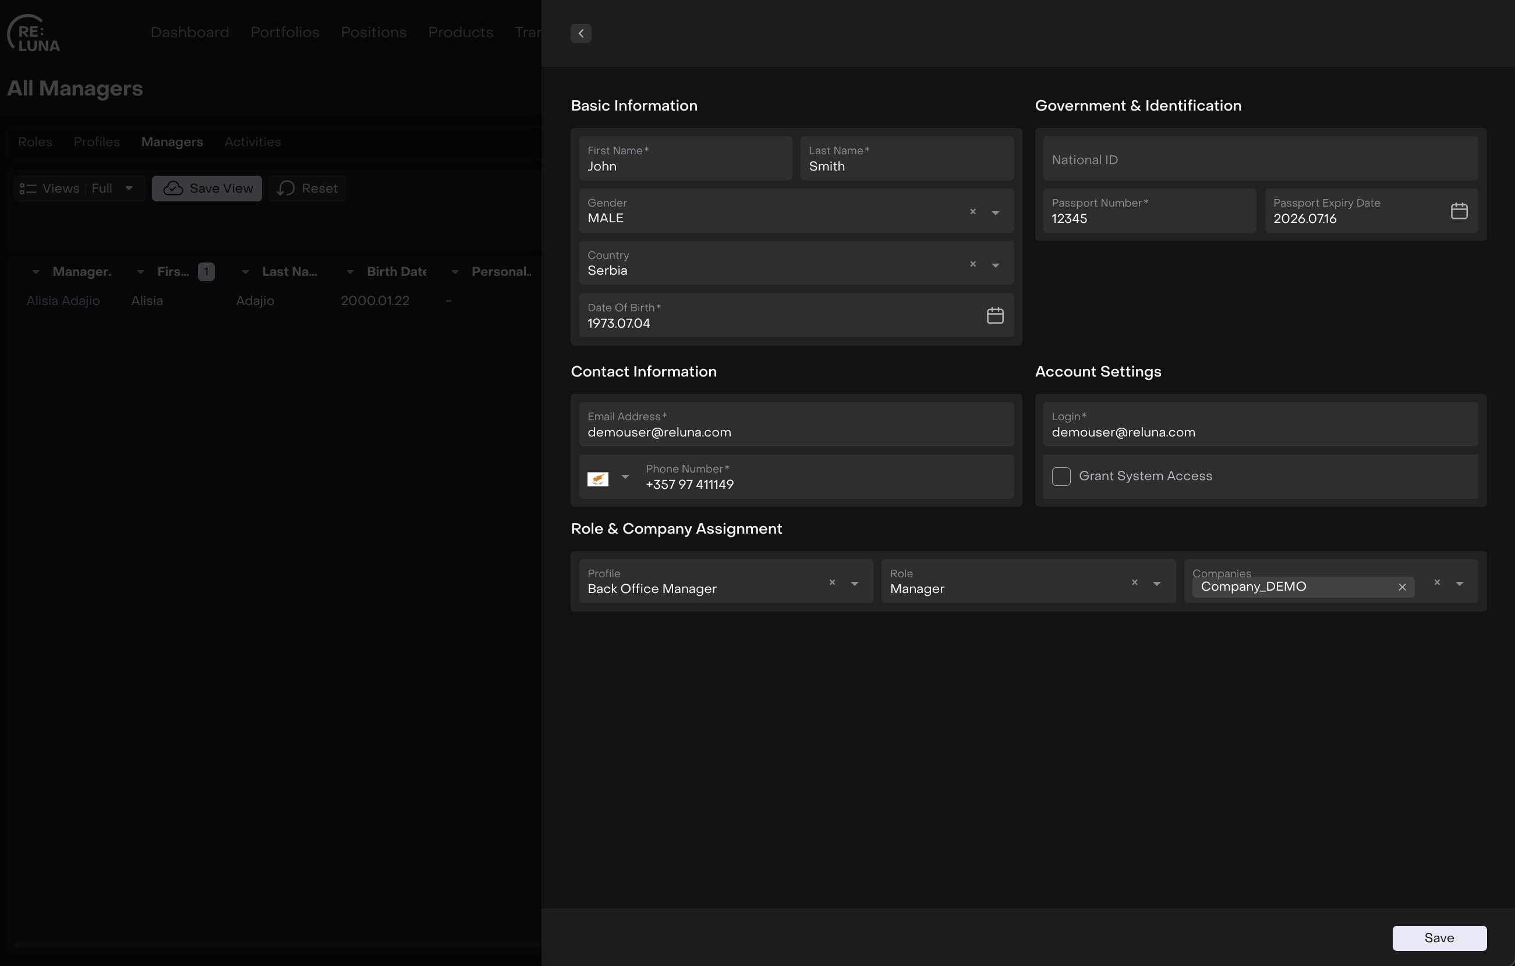The height and width of the screenshot is (966, 1515).
Task: Switch to the Profiles tab
Action: [x=97, y=142]
